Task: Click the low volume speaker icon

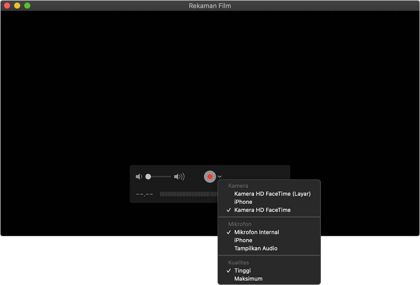Action: 139,177
